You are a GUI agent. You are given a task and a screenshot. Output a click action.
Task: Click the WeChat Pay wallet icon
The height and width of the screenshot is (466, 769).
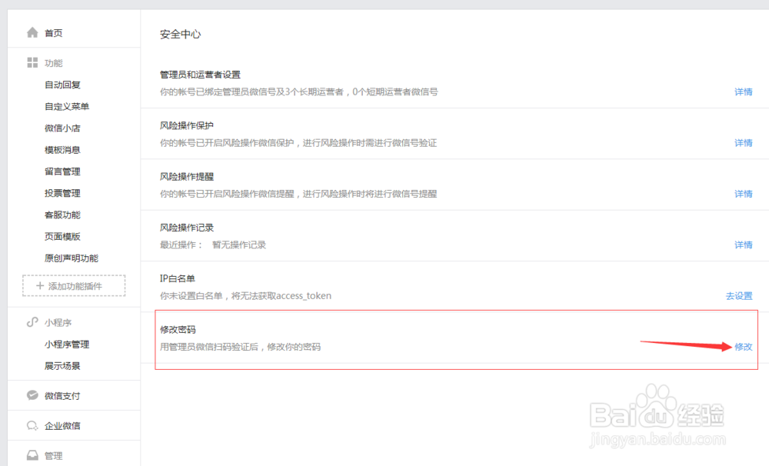pos(31,395)
